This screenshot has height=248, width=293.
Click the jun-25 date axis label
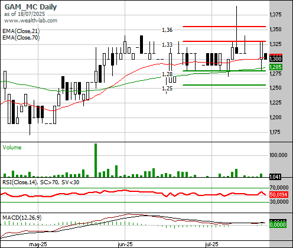125,244
